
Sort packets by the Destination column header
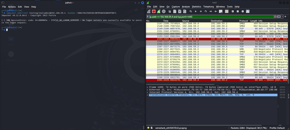224,21
